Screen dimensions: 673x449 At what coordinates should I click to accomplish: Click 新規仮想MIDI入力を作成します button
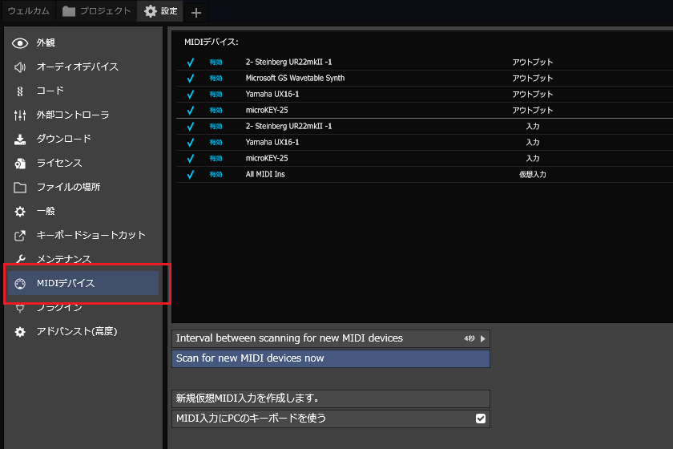coord(330,398)
